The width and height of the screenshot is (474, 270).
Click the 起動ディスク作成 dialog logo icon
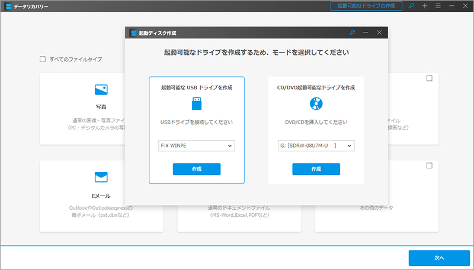[134, 33]
